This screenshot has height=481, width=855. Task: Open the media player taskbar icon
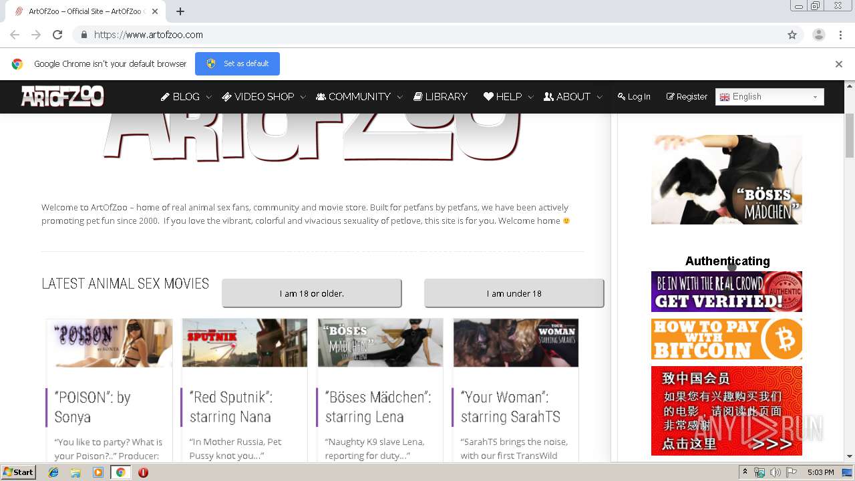coord(98,472)
